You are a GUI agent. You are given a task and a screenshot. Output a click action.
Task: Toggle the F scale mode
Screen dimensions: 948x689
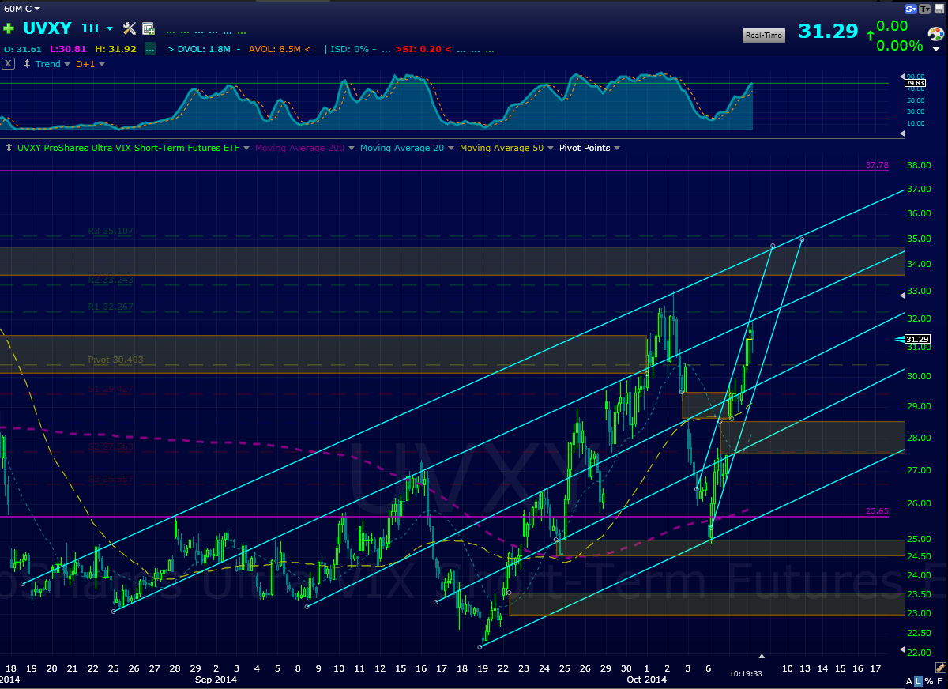[x=939, y=680]
